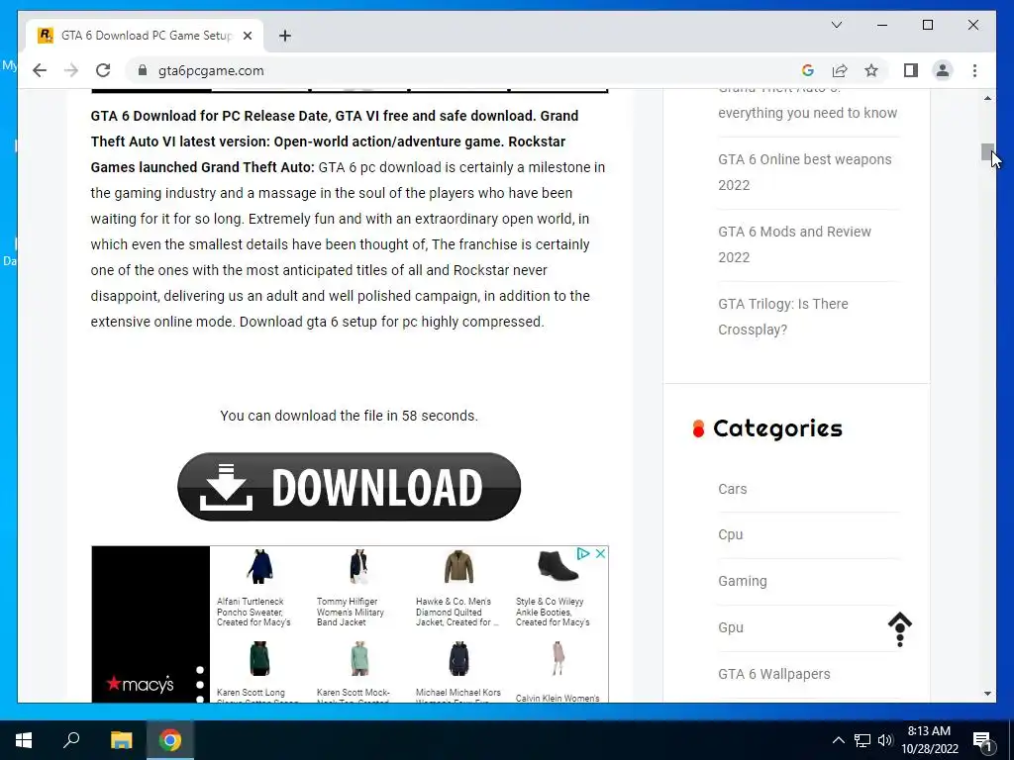
Task: Open Windows taskbar search
Action: tap(71, 740)
